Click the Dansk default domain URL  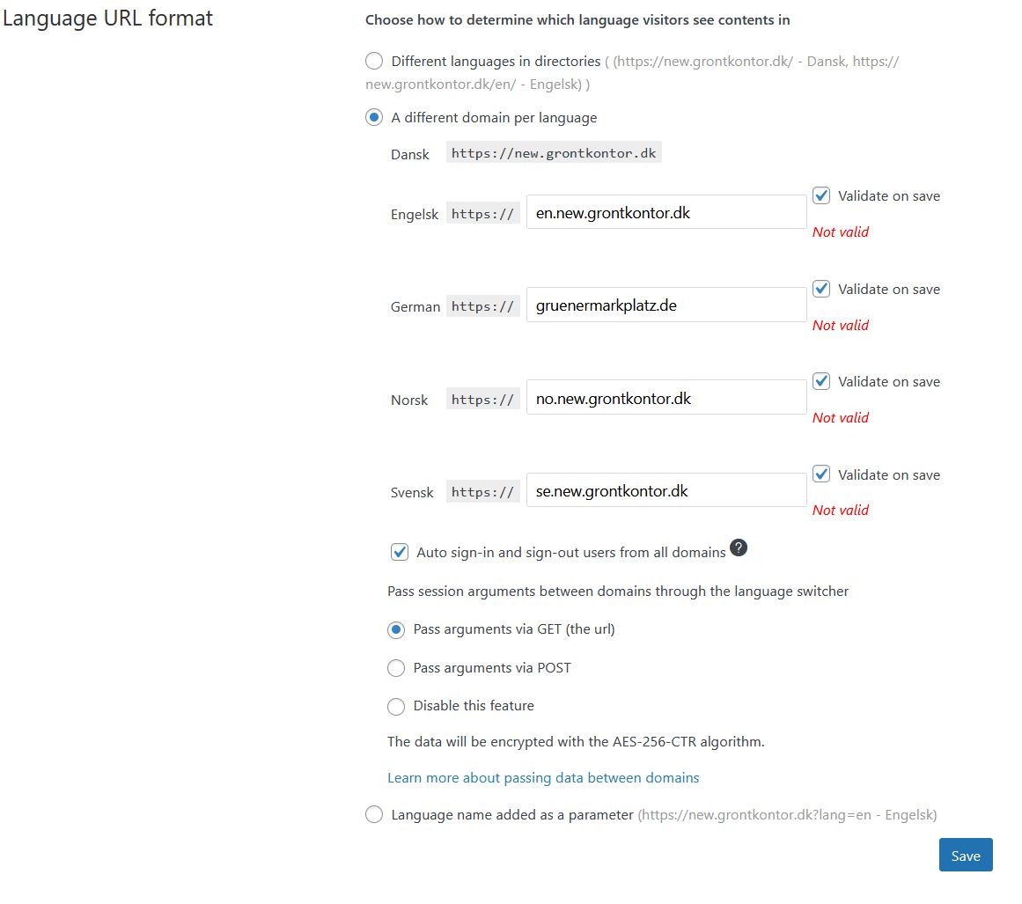coord(554,153)
